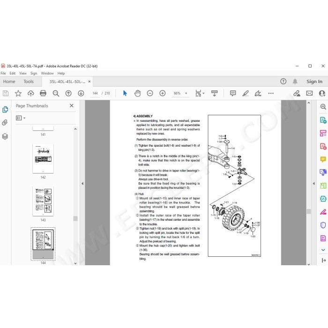Print the document with the printer icon
Image resolution: width=328 pixels, height=328 pixels.
43,93
